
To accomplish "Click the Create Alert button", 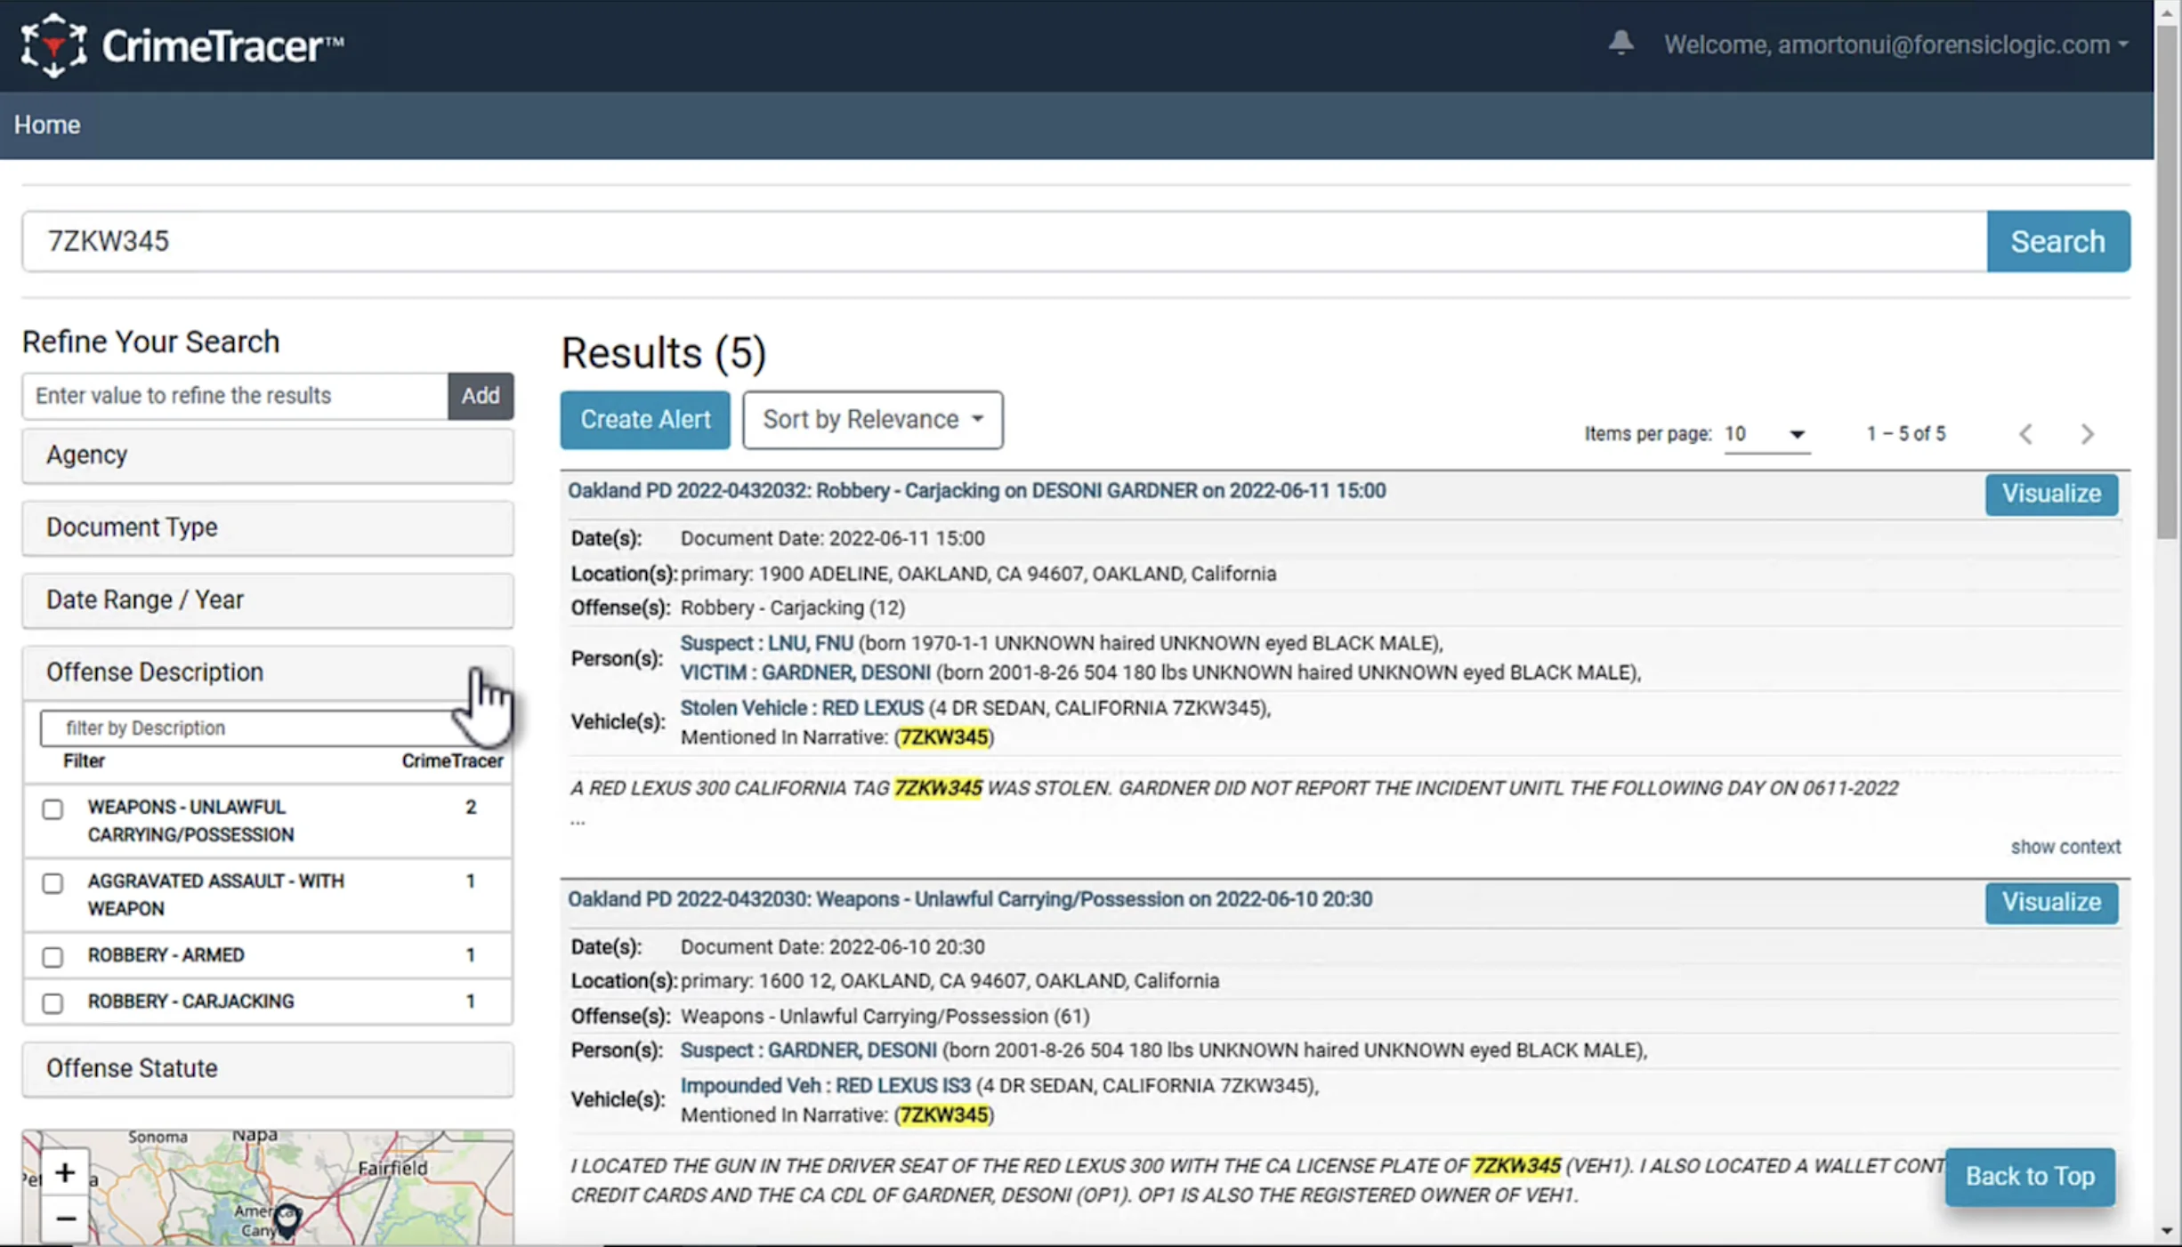I will point(645,420).
